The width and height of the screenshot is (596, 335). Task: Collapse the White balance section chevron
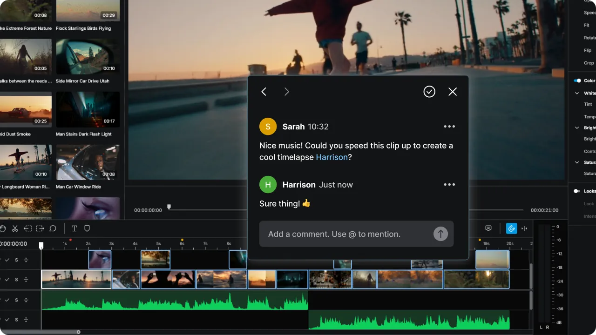click(577, 93)
